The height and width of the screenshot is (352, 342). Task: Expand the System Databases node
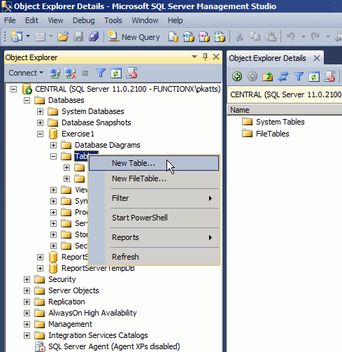[41, 111]
